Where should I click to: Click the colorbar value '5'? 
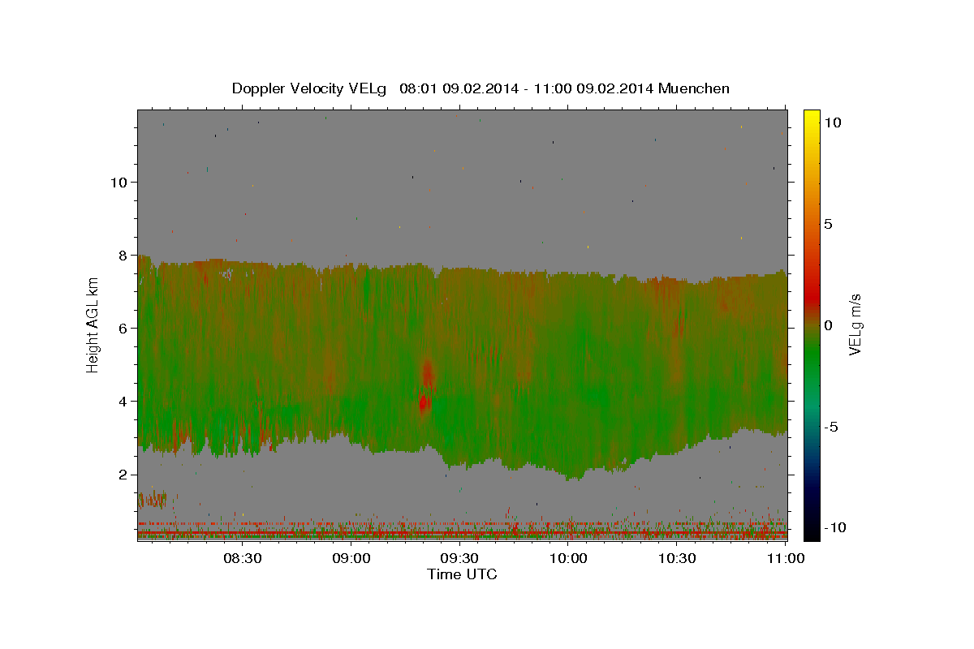coord(828,224)
